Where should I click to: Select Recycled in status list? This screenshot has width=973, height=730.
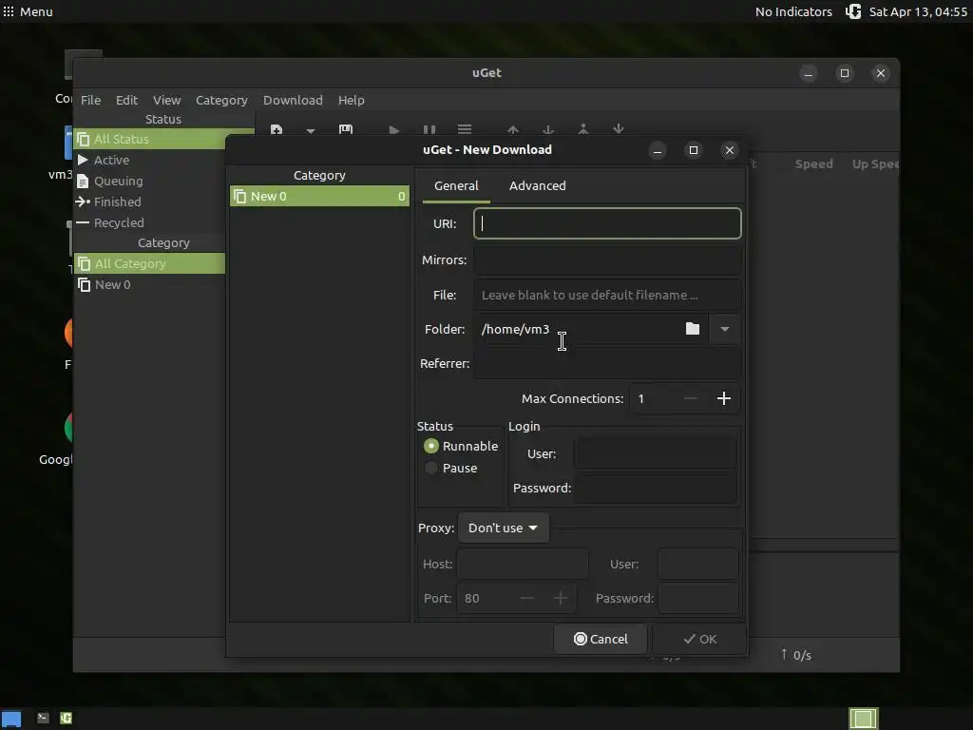click(149, 222)
